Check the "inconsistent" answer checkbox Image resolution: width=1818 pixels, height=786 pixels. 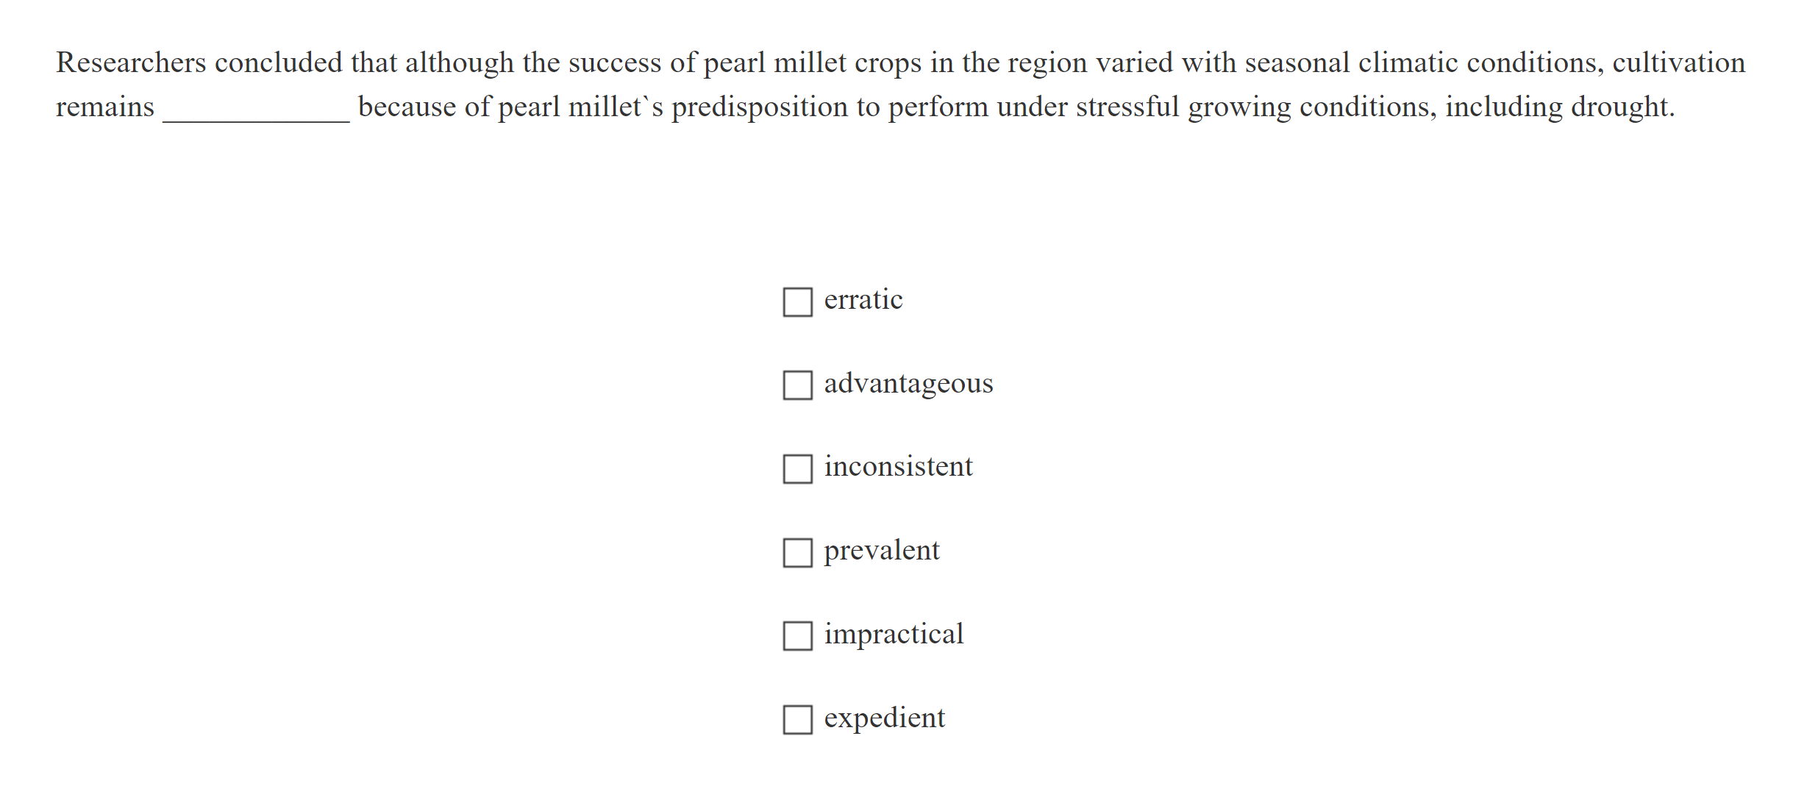(796, 469)
